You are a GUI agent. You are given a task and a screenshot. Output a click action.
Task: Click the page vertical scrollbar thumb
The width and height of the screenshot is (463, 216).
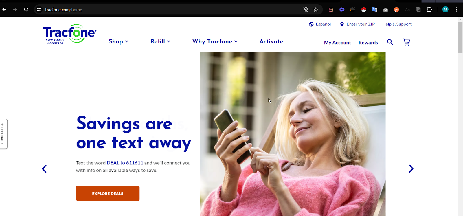(460, 37)
